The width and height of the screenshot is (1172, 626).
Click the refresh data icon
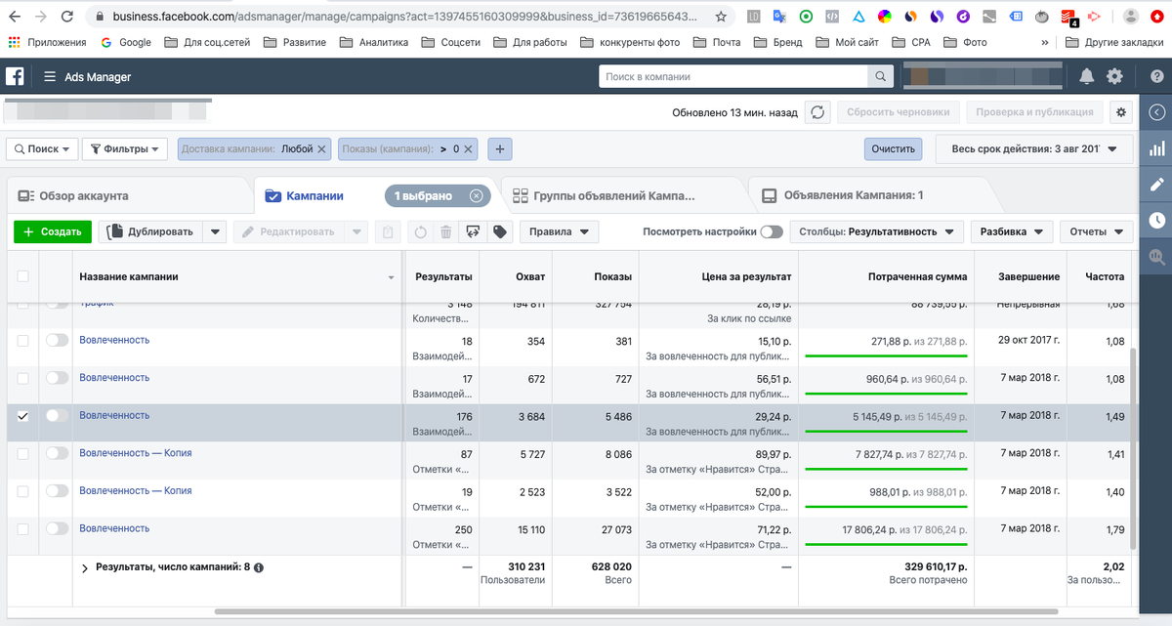817,112
